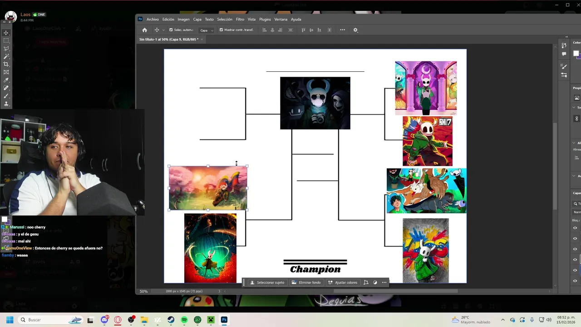Open the Imagen menu
This screenshot has width=581, height=327.
pyautogui.click(x=183, y=19)
